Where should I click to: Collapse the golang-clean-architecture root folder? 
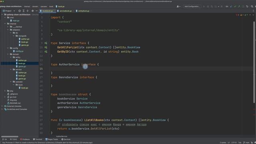[x=2, y=14]
